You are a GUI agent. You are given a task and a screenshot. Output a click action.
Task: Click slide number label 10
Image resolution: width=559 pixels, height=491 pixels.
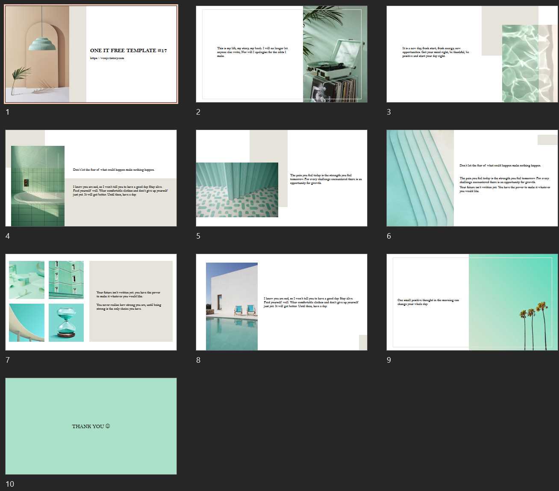point(9,484)
